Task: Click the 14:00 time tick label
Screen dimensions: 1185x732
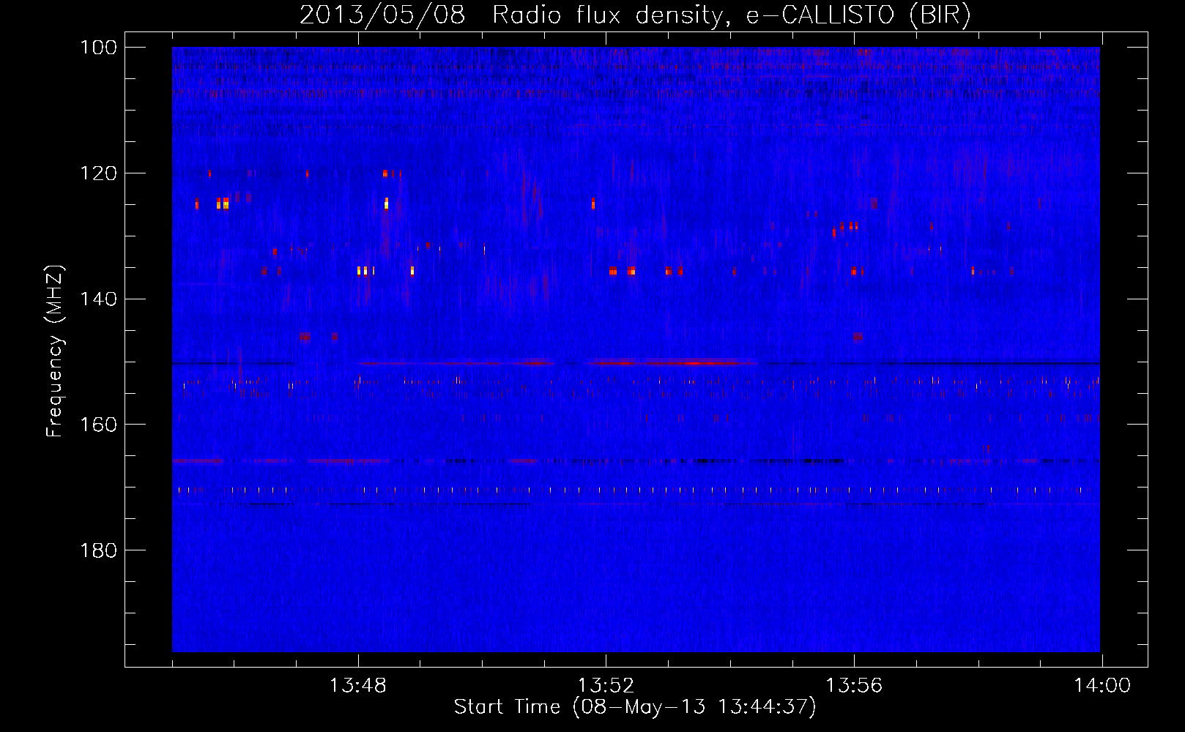Action: [1102, 686]
